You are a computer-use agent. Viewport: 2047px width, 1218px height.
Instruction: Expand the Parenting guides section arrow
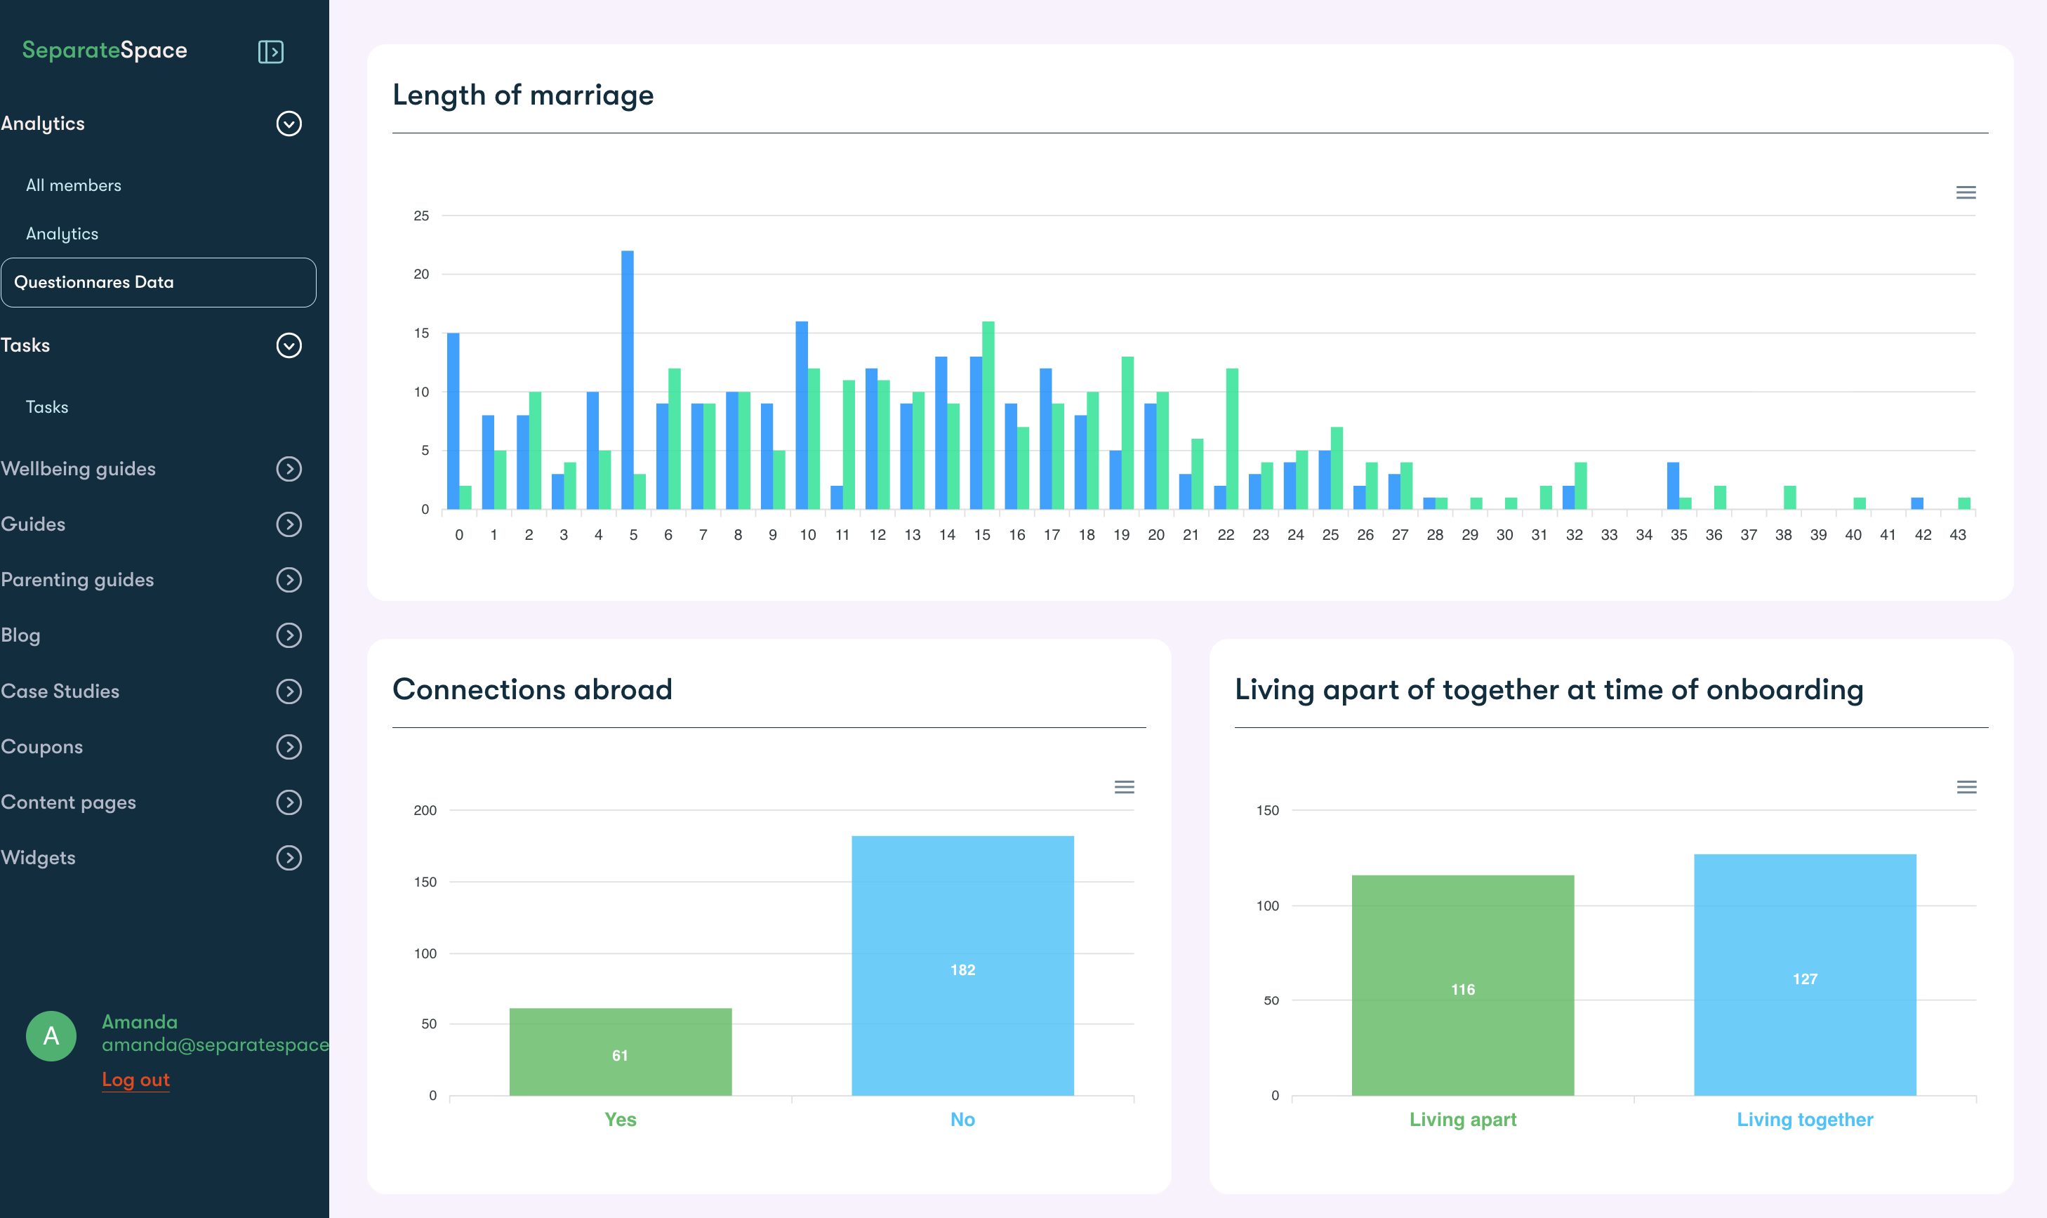pyautogui.click(x=289, y=581)
